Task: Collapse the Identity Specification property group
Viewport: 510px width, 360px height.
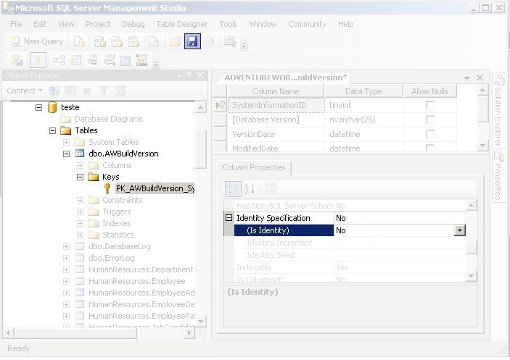Action: [x=229, y=218]
